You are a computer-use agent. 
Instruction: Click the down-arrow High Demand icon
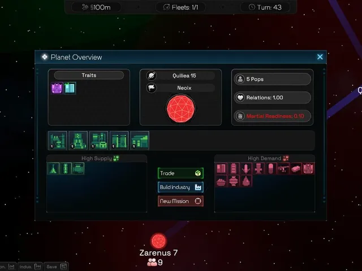pyautogui.click(x=246, y=168)
